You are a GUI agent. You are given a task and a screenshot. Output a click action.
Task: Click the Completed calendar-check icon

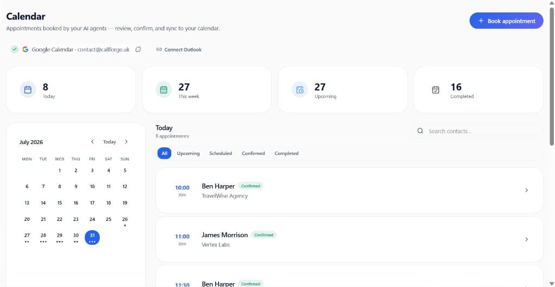[435, 90]
